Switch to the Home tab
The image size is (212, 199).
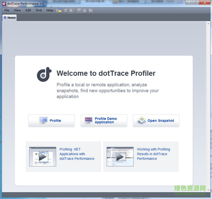(9, 18)
